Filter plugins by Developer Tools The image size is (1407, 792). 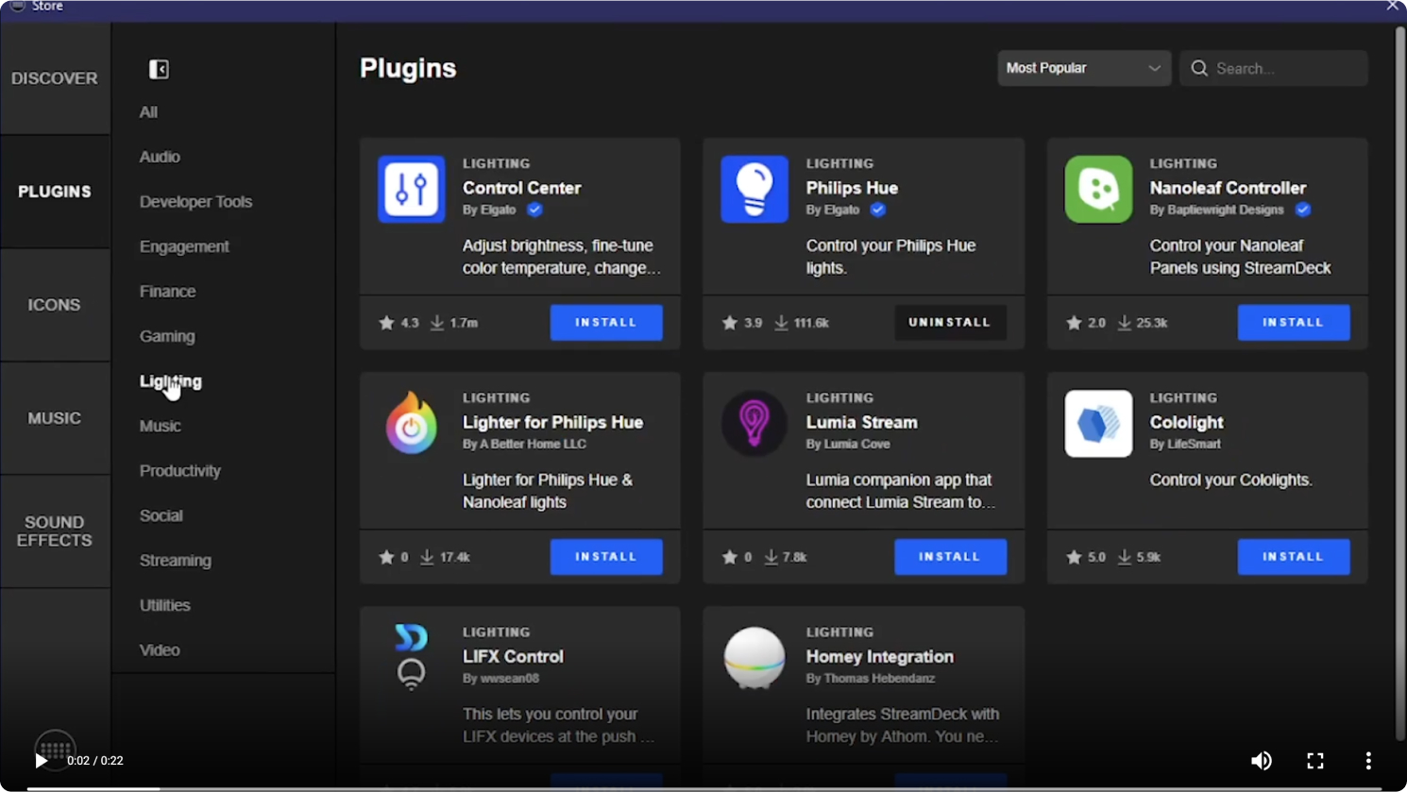click(x=195, y=202)
